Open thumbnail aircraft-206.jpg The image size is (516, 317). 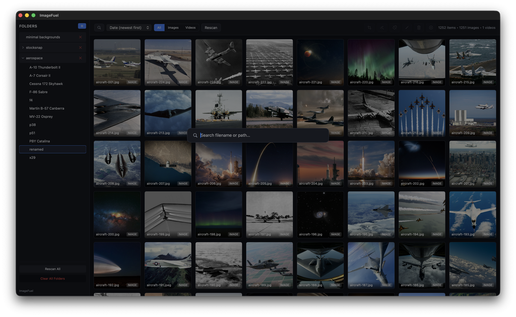219,164
